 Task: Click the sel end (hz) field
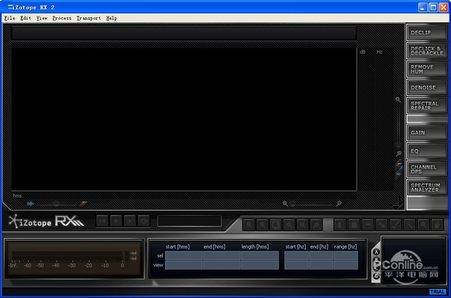pos(321,256)
